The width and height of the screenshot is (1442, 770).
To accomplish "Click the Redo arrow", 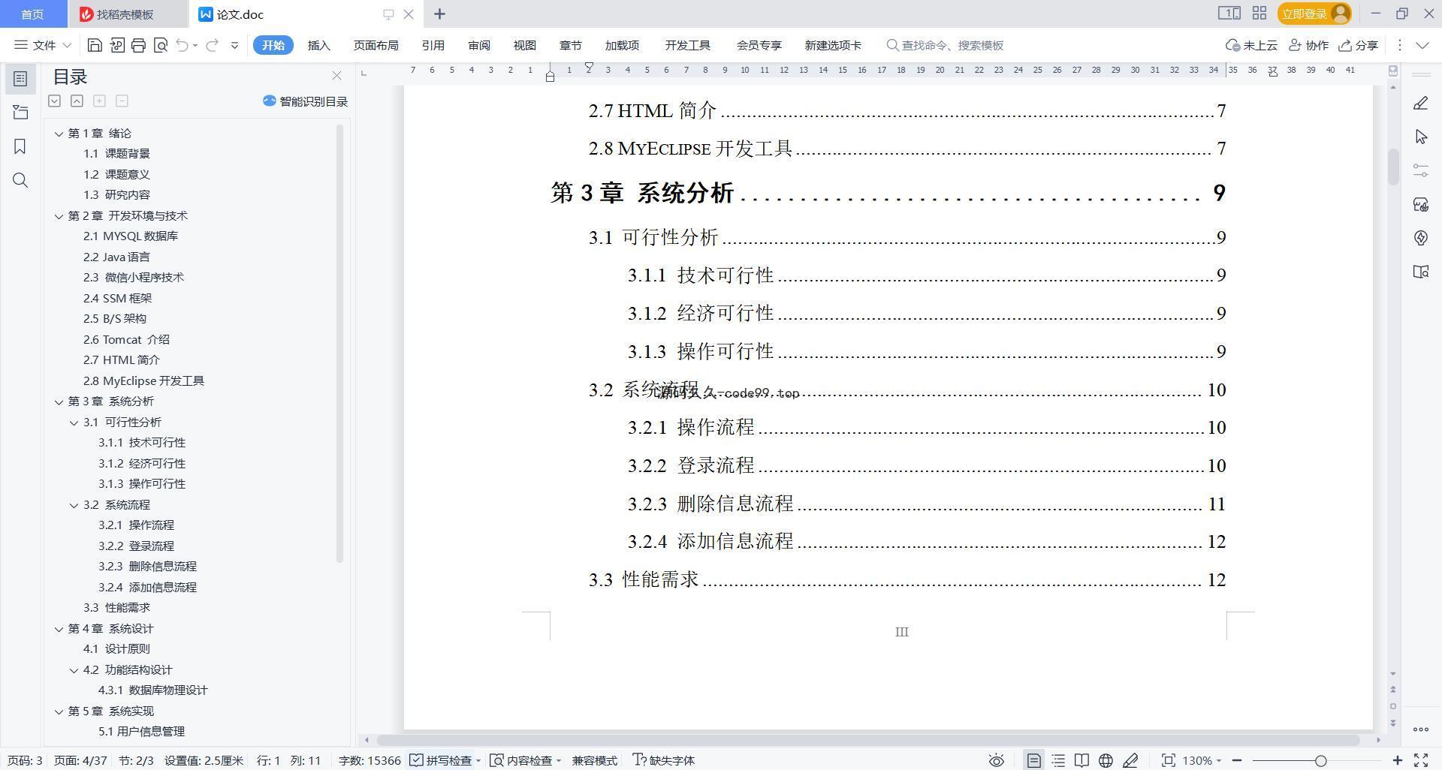I will pyautogui.click(x=212, y=45).
